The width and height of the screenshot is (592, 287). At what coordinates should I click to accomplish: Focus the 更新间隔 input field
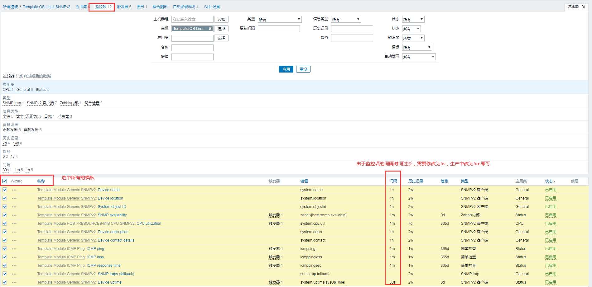pos(279,29)
